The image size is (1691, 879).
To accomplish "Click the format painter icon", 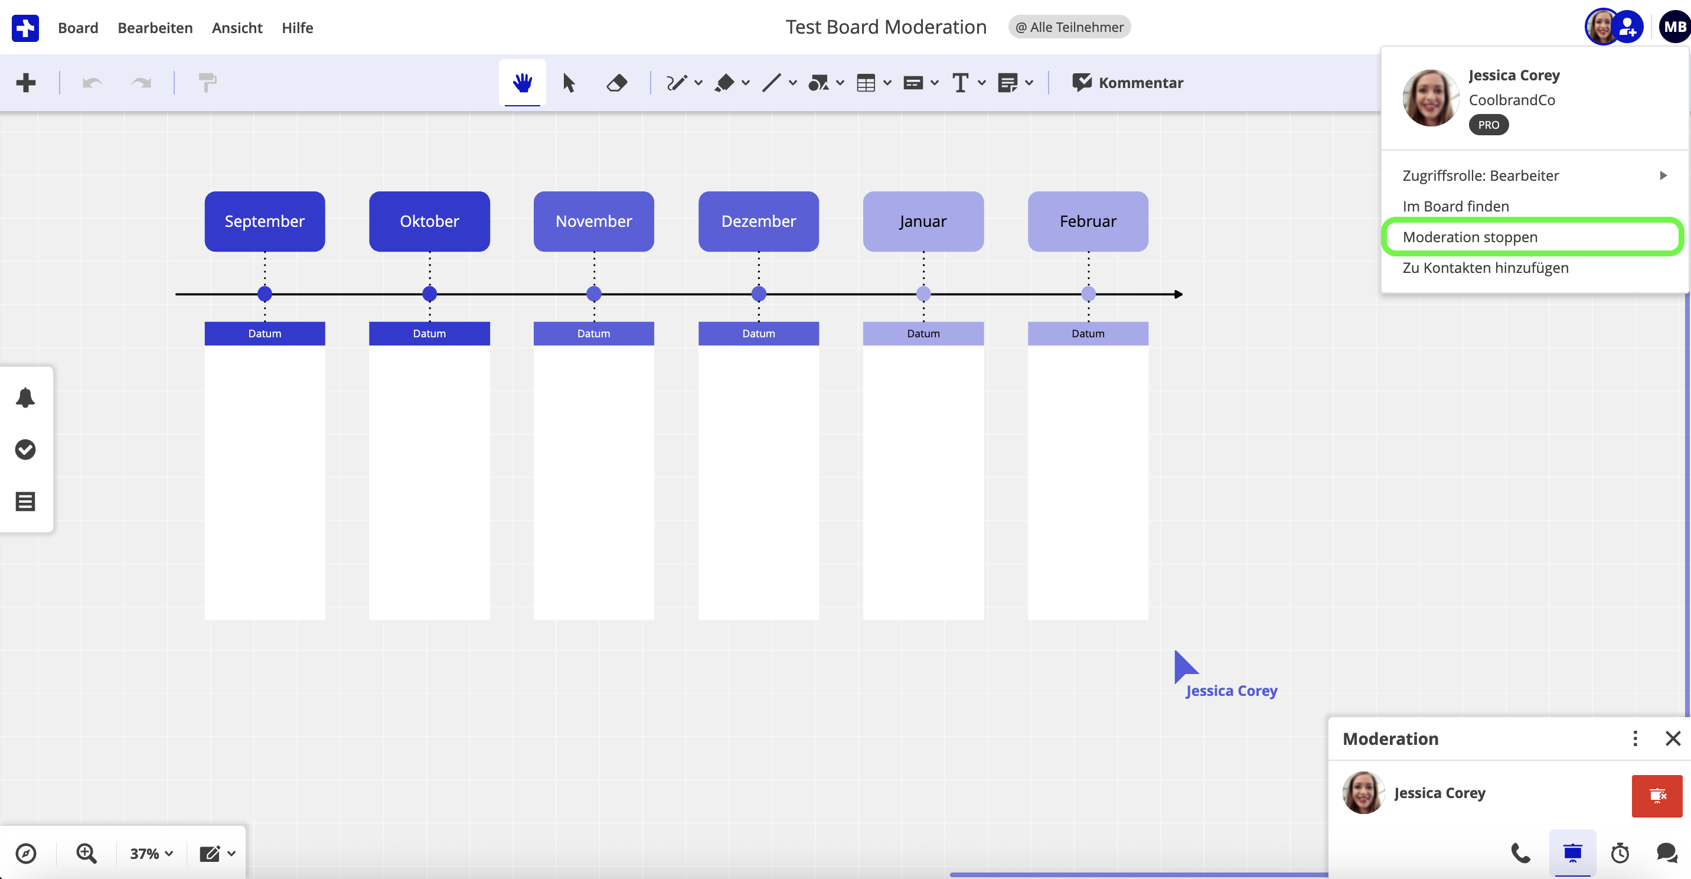I will pyautogui.click(x=207, y=83).
